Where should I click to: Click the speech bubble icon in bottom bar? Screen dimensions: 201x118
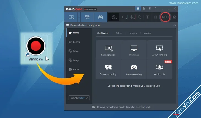[x=94, y=107]
